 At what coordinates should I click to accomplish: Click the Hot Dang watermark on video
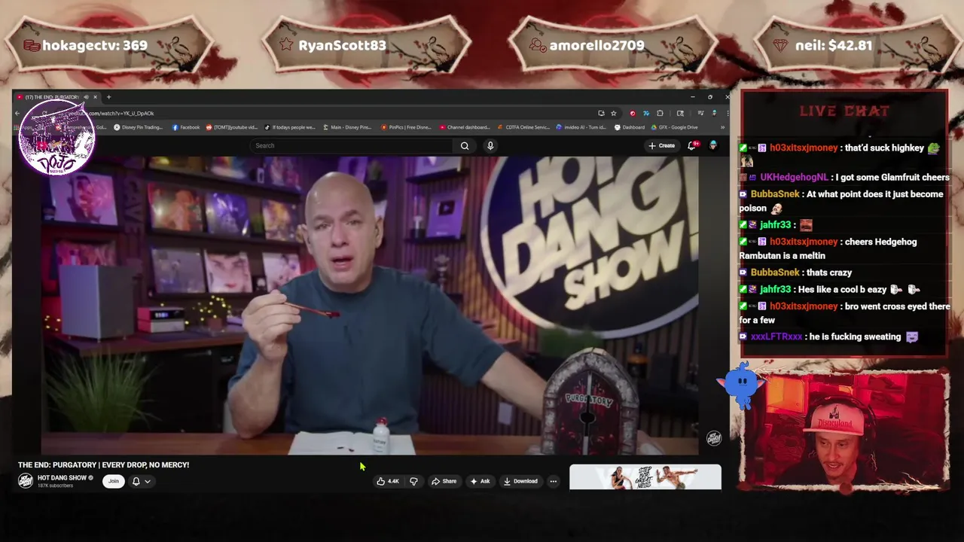point(713,438)
